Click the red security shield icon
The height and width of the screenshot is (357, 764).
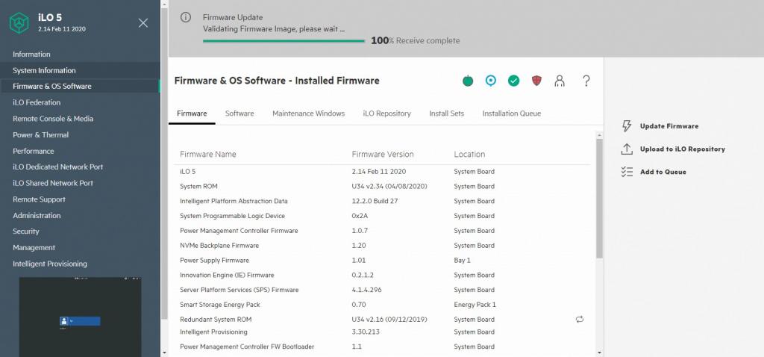(x=536, y=81)
